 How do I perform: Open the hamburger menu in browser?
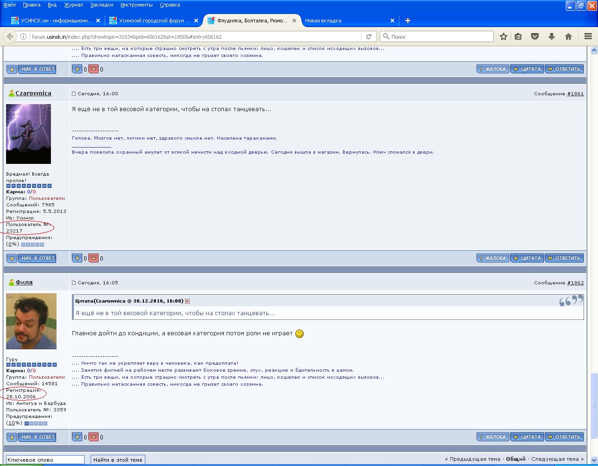(x=588, y=36)
